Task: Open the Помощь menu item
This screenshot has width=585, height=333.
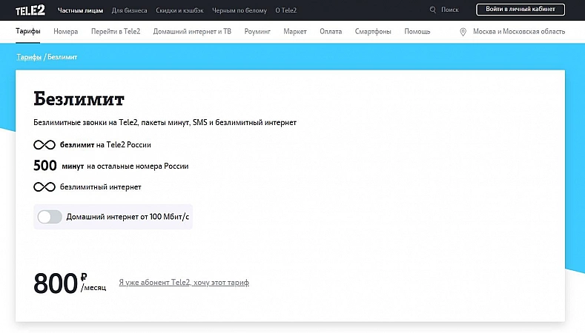Action: [417, 32]
